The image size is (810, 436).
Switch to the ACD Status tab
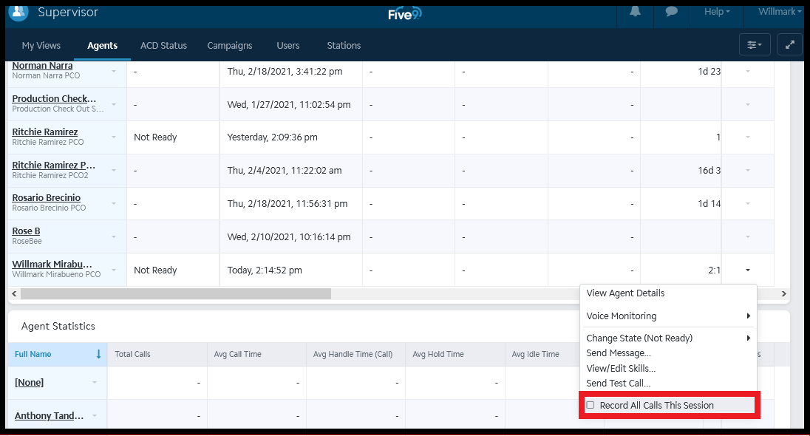pyautogui.click(x=163, y=45)
